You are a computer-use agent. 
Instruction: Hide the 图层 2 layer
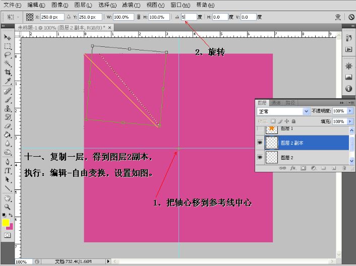click(x=260, y=157)
